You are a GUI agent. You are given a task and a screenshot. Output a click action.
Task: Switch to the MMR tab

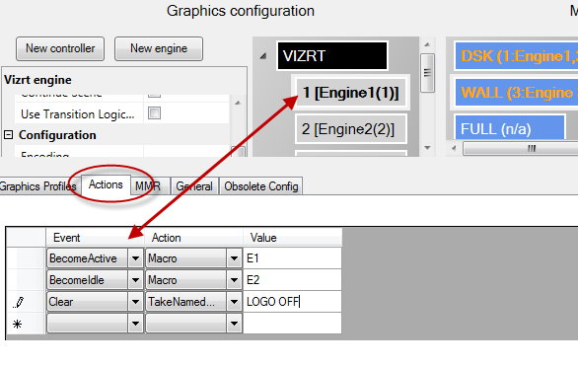[148, 186]
